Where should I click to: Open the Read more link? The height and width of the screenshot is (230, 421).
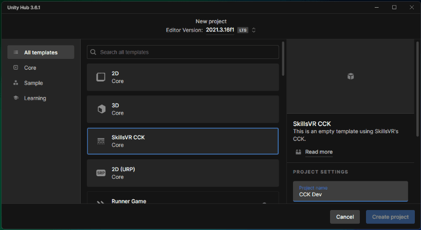[319, 152]
